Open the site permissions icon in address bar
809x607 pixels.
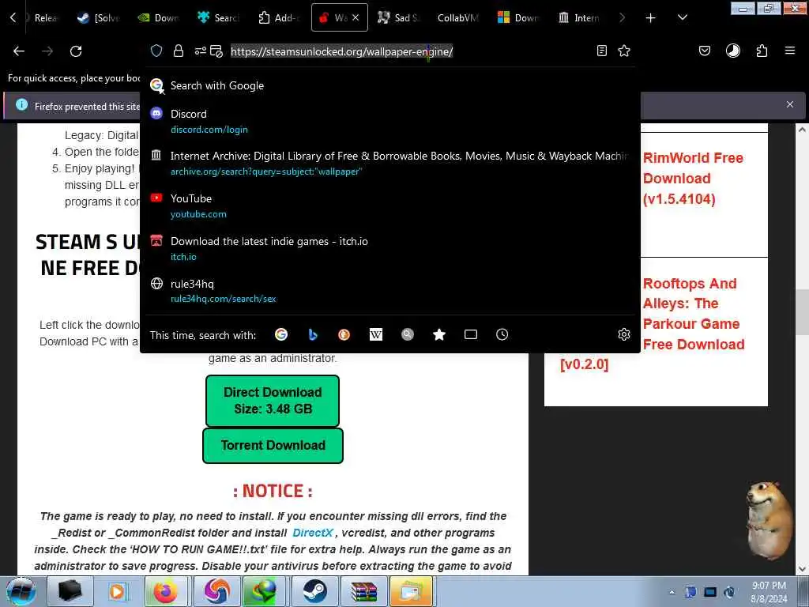coord(200,51)
